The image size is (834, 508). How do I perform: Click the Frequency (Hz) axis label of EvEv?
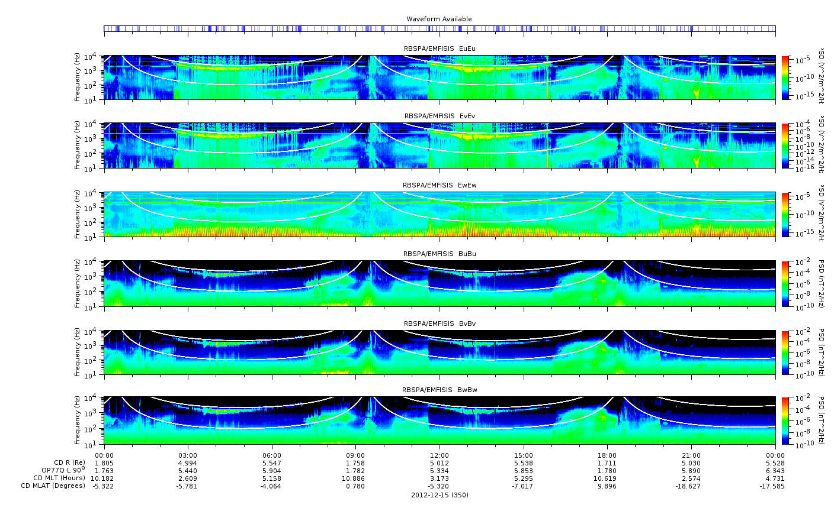(78, 145)
